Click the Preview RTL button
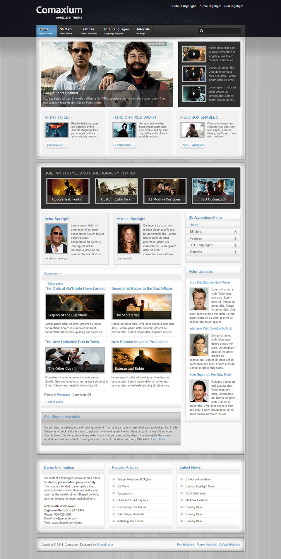 [56, 145]
